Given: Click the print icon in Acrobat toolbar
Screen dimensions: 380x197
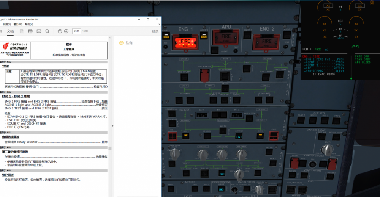Looking at the screenshot, I should coord(30,31).
